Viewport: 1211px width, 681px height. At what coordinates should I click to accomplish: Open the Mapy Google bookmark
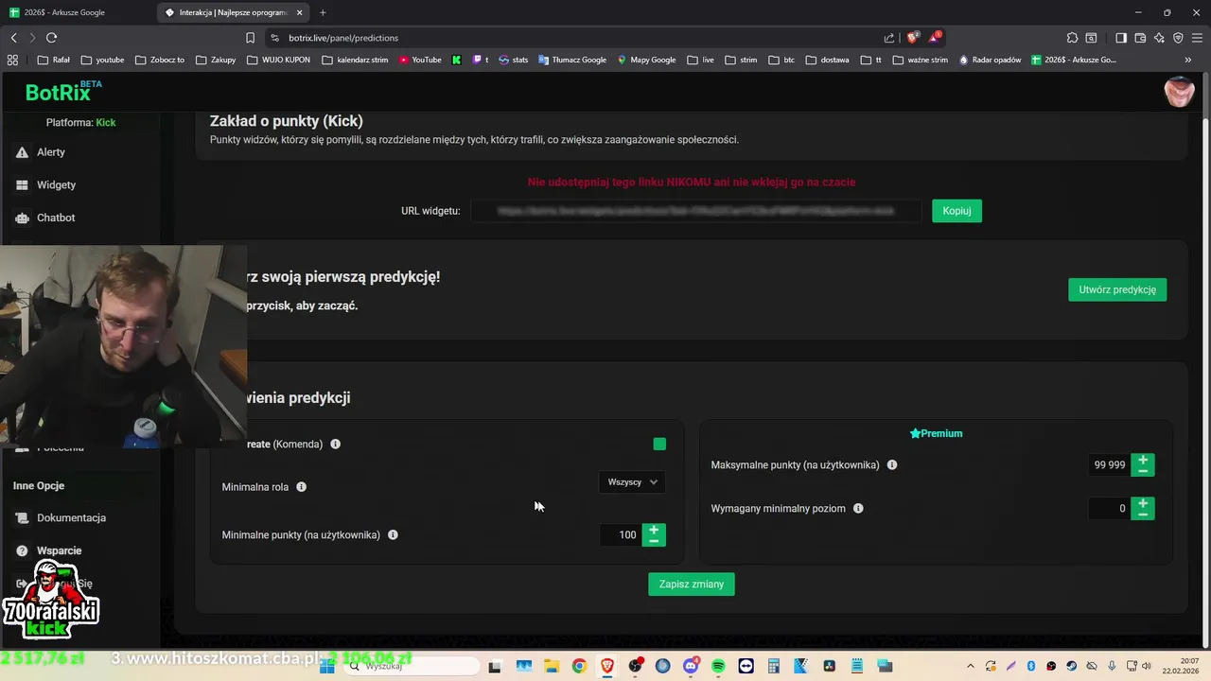tap(647, 60)
